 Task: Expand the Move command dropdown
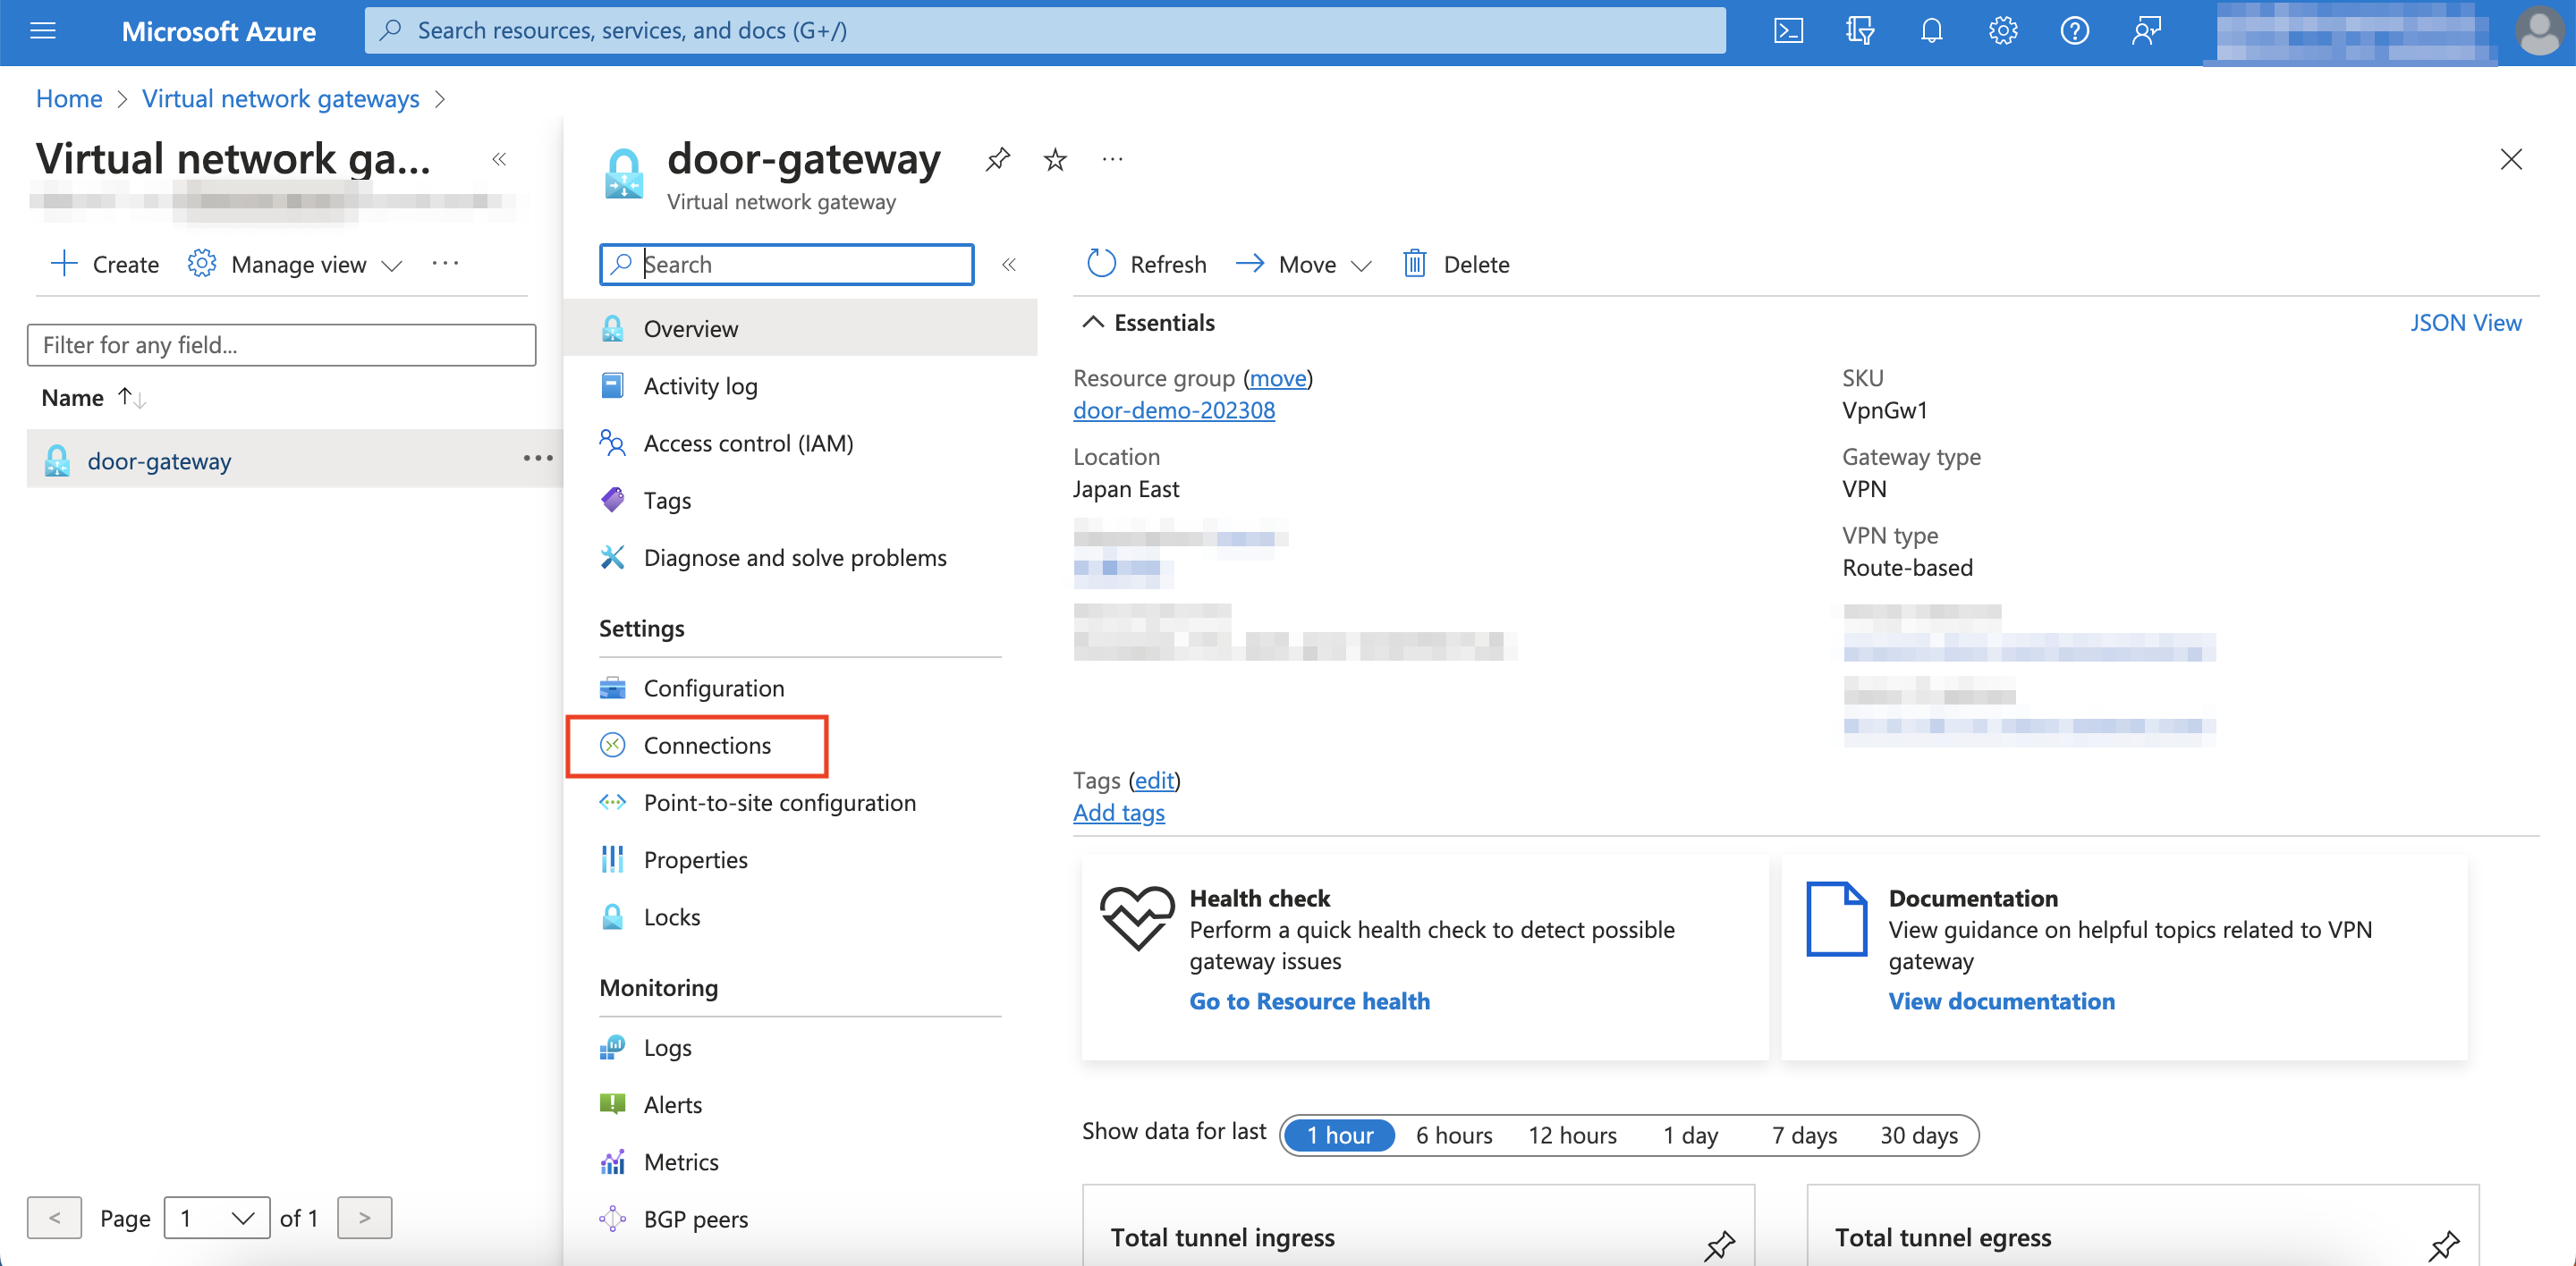[1362, 265]
